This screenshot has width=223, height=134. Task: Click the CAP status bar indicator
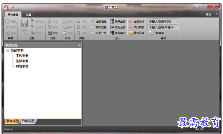190,129
